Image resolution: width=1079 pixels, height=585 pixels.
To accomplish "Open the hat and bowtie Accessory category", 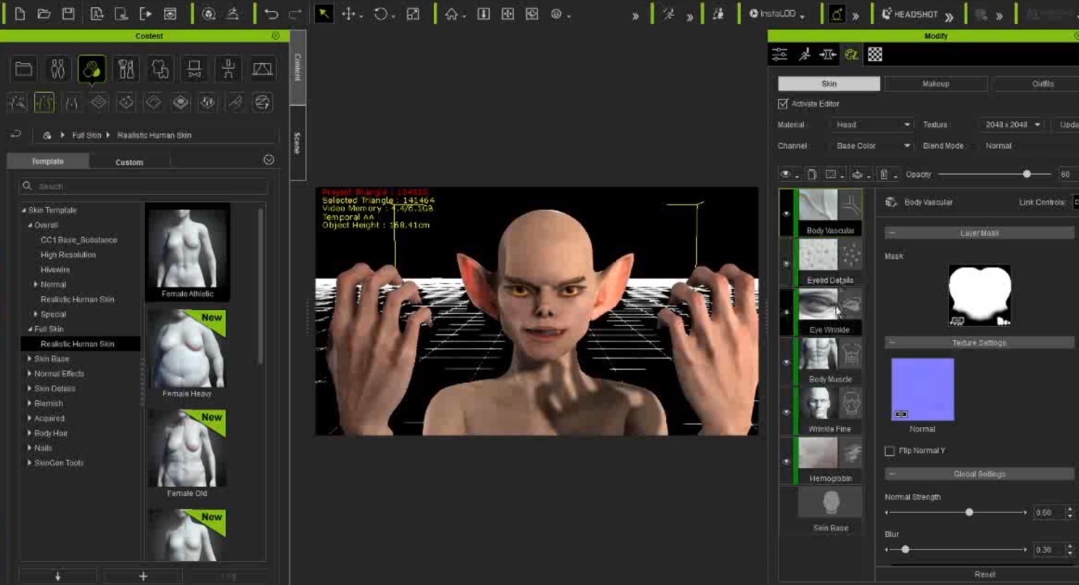I will pyautogui.click(x=194, y=69).
